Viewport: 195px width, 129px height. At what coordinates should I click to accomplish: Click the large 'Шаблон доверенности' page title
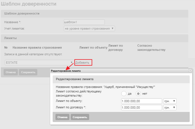click(29, 4)
